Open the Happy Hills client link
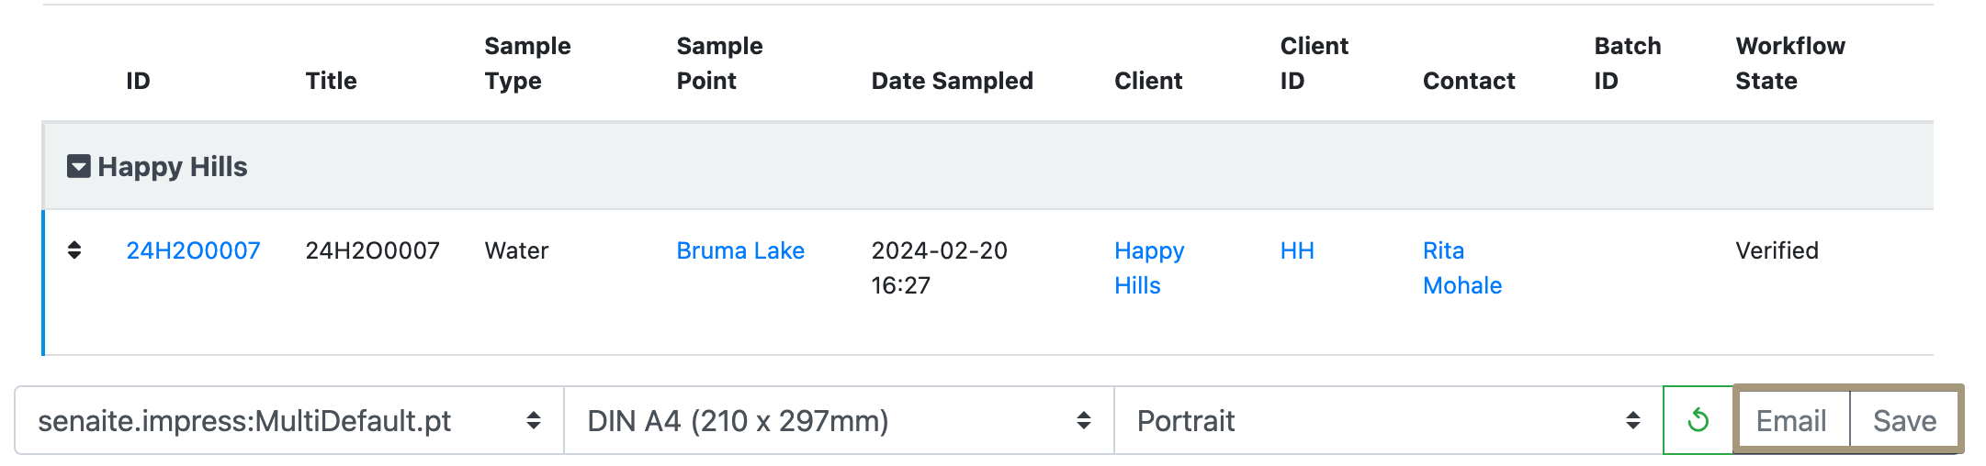The height and width of the screenshot is (466, 1986). (x=1148, y=267)
